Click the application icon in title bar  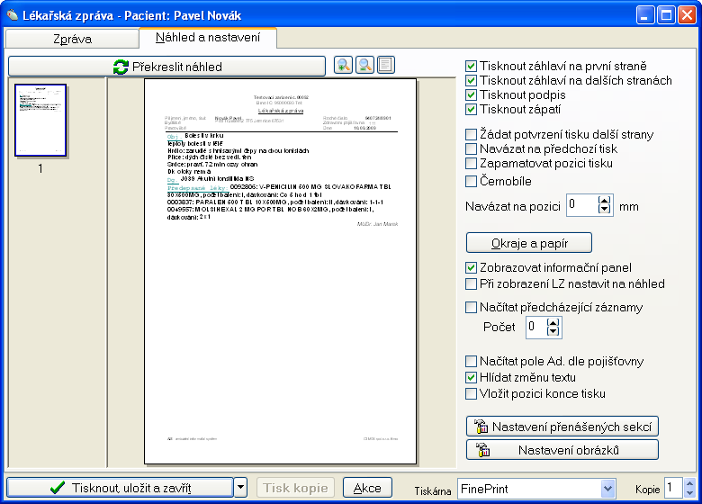tap(12, 15)
